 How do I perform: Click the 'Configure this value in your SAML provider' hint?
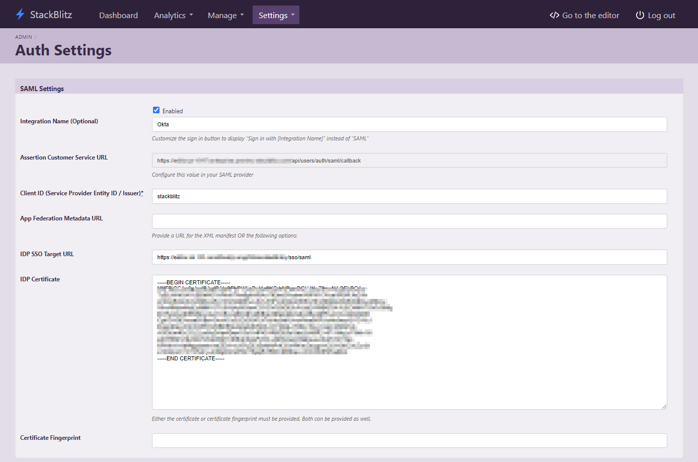pyautogui.click(x=202, y=175)
